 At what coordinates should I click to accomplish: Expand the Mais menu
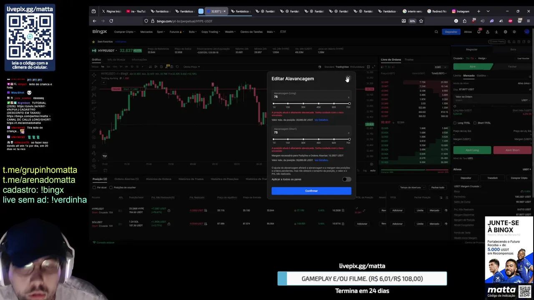271,32
